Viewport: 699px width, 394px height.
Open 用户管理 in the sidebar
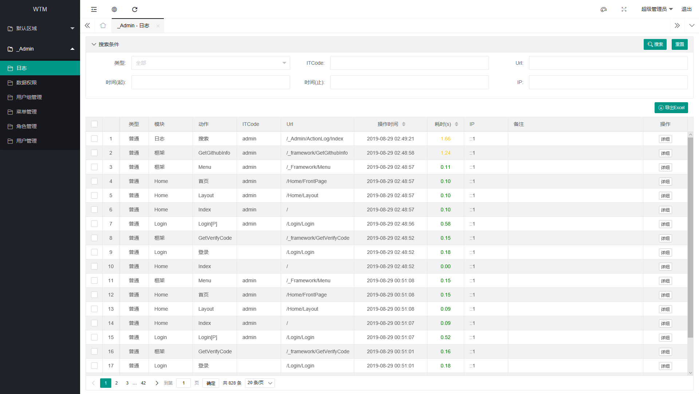tap(27, 141)
